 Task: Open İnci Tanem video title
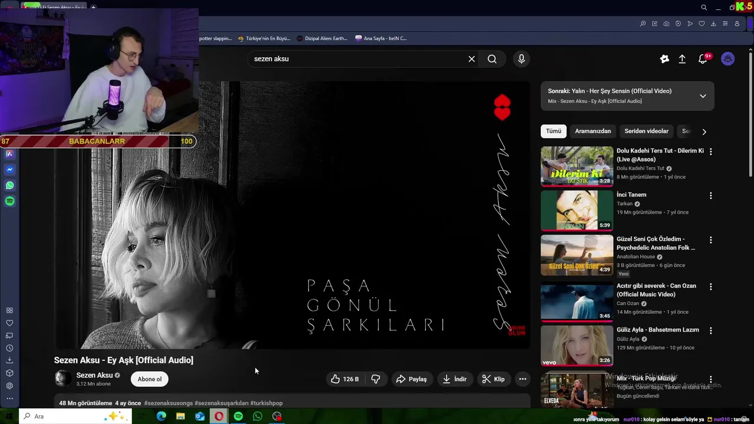(631, 195)
